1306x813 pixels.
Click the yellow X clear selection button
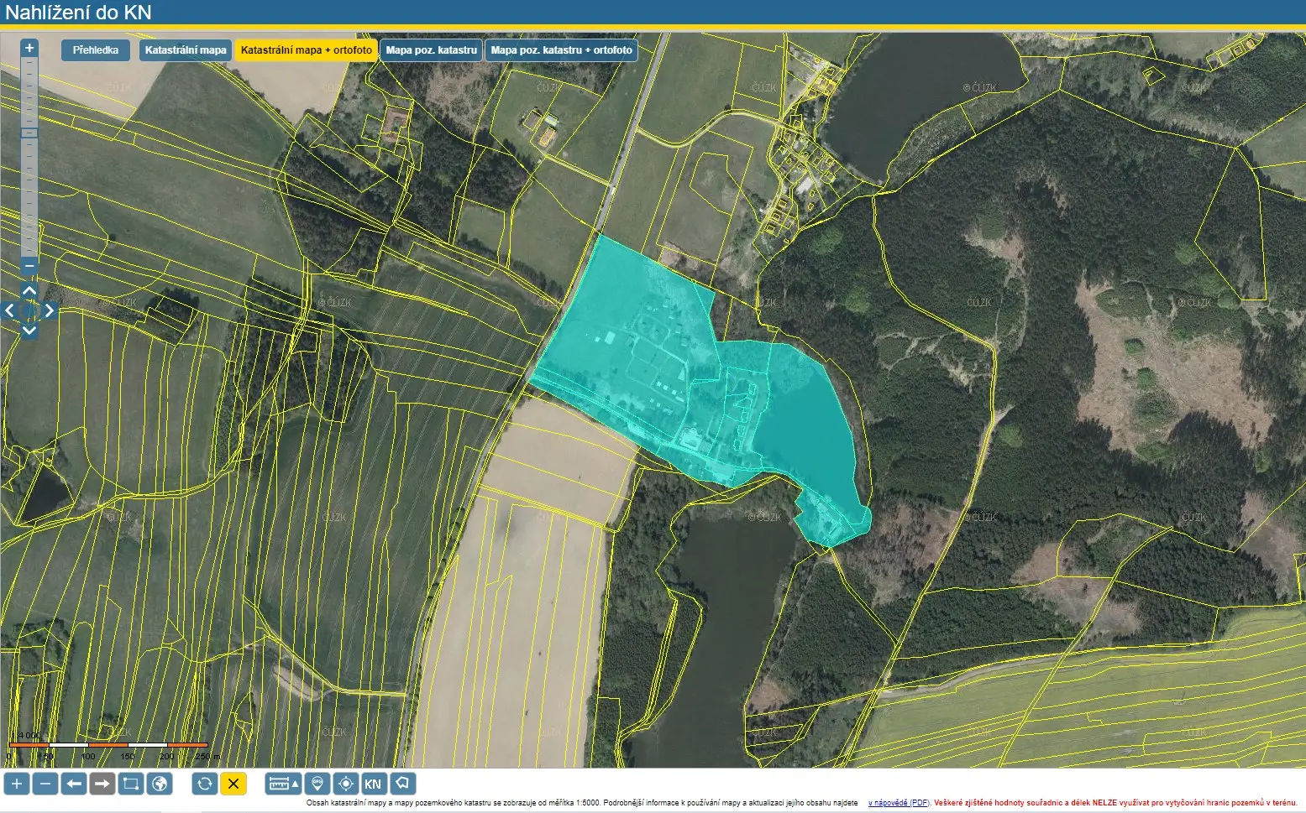(233, 784)
